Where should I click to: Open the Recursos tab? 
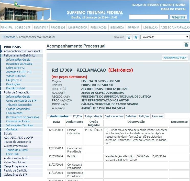pyautogui.click(x=157, y=116)
